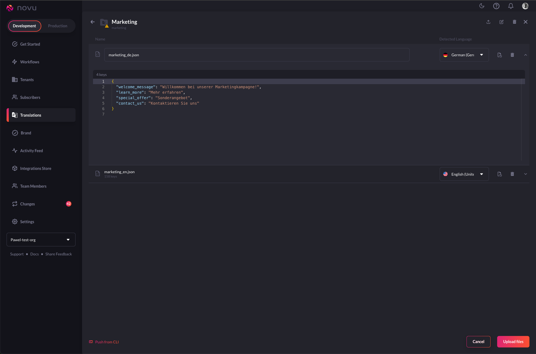
Task: Delete Marketing group with header trash icon
Action: (514, 22)
